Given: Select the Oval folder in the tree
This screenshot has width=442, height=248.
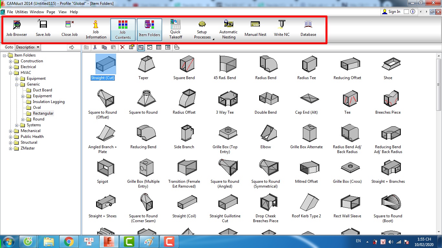Looking at the screenshot, I should click(x=37, y=108).
